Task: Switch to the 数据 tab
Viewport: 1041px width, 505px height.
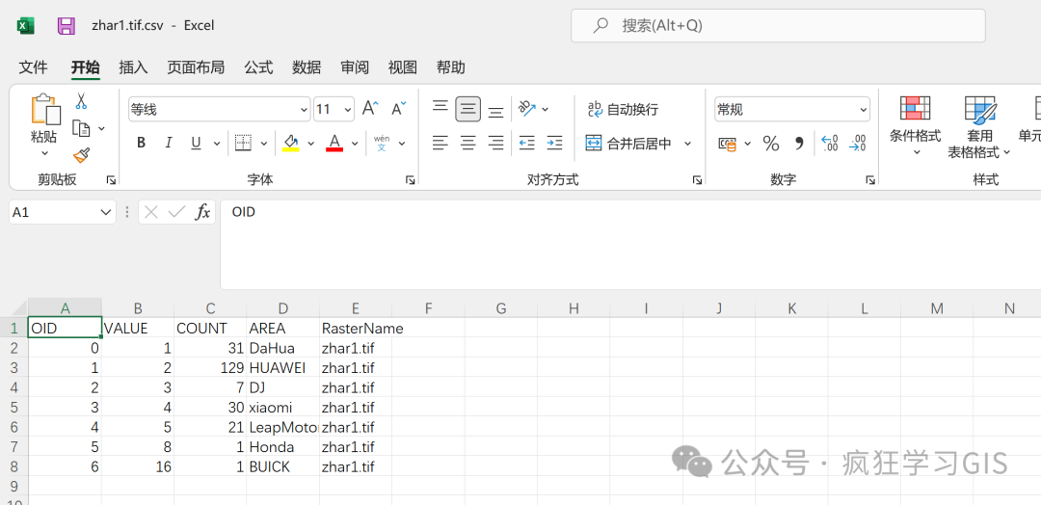Action: click(x=307, y=67)
